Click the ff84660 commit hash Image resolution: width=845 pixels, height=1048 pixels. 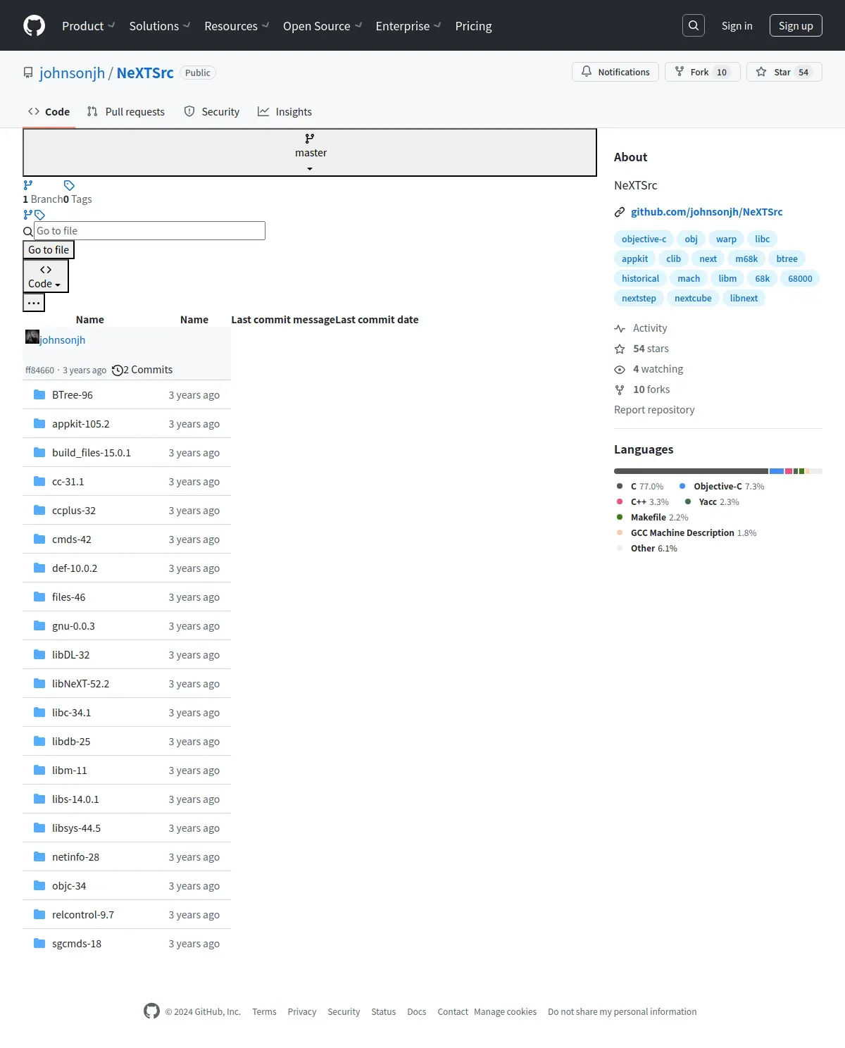(x=39, y=370)
